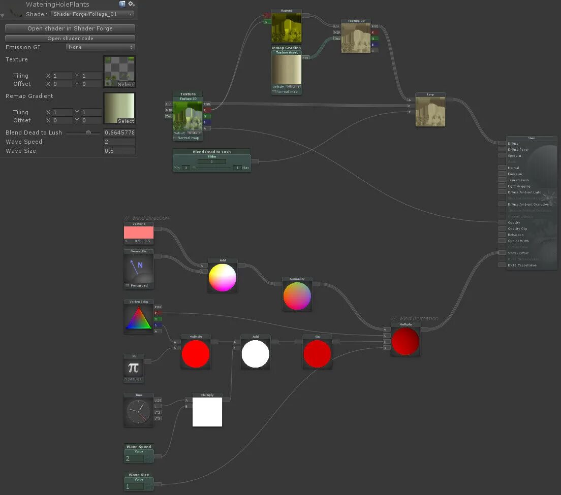Adjust the Blend Dead to Lush inspector slider
The image size is (561, 495).
click(84, 133)
